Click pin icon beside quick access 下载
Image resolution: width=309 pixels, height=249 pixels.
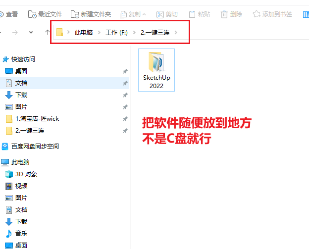click(125, 95)
